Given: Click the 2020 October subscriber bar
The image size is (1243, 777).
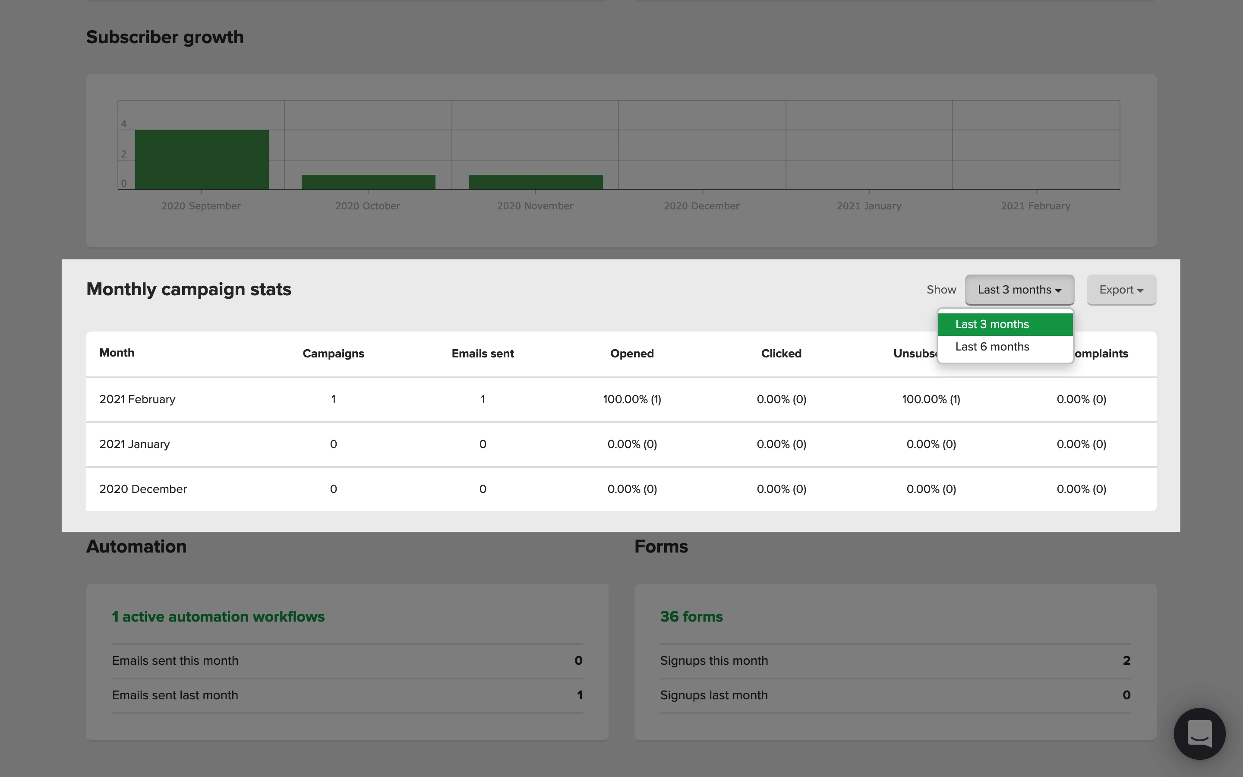Looking at the screenshot, I should (368, 182).
